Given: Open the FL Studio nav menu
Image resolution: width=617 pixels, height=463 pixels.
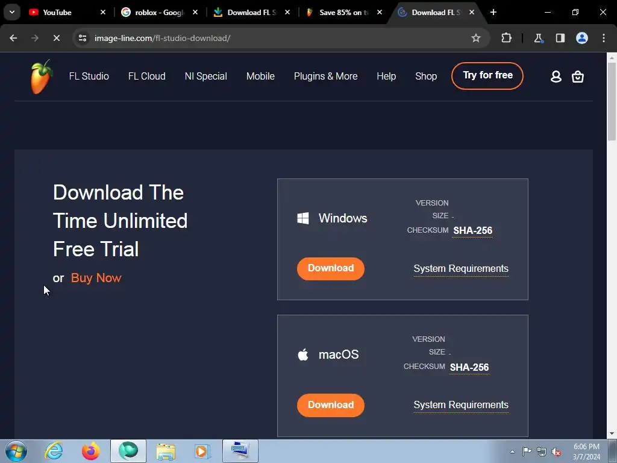Looking at the screenshot, I should (89, 76).
